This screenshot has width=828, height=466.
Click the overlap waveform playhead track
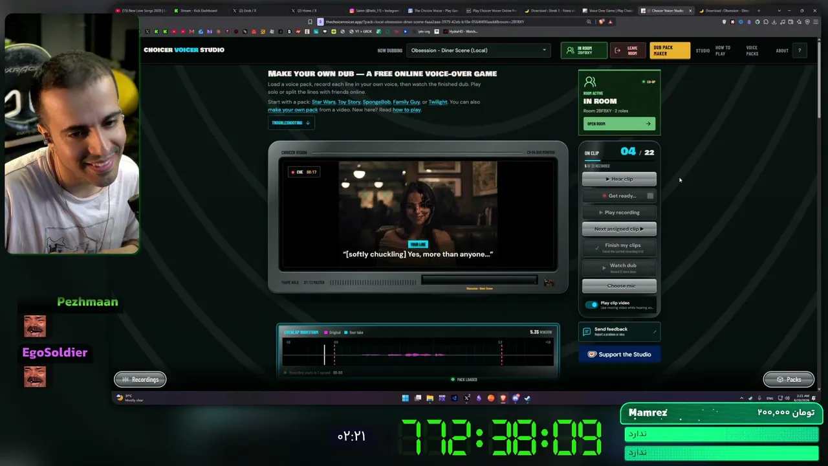418,354
